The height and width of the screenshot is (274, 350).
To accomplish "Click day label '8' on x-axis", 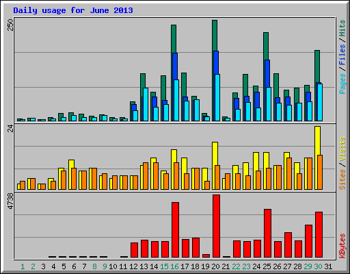I will (x=94, y=266).
